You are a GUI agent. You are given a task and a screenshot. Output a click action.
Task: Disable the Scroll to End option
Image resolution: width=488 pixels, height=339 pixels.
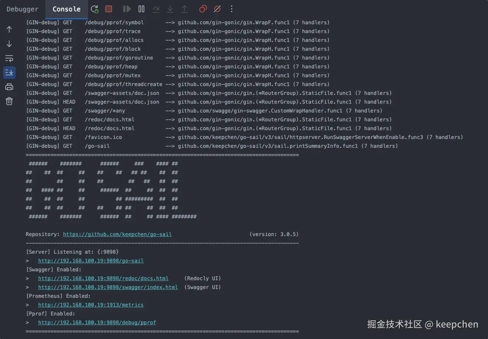point(9,72)
